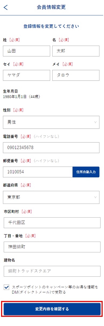
Task: Click the chevron in the 性別 select box
Action: [95, 122]
